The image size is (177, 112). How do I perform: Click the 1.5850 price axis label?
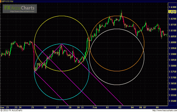pyautogui.click(x=172, y=60)
